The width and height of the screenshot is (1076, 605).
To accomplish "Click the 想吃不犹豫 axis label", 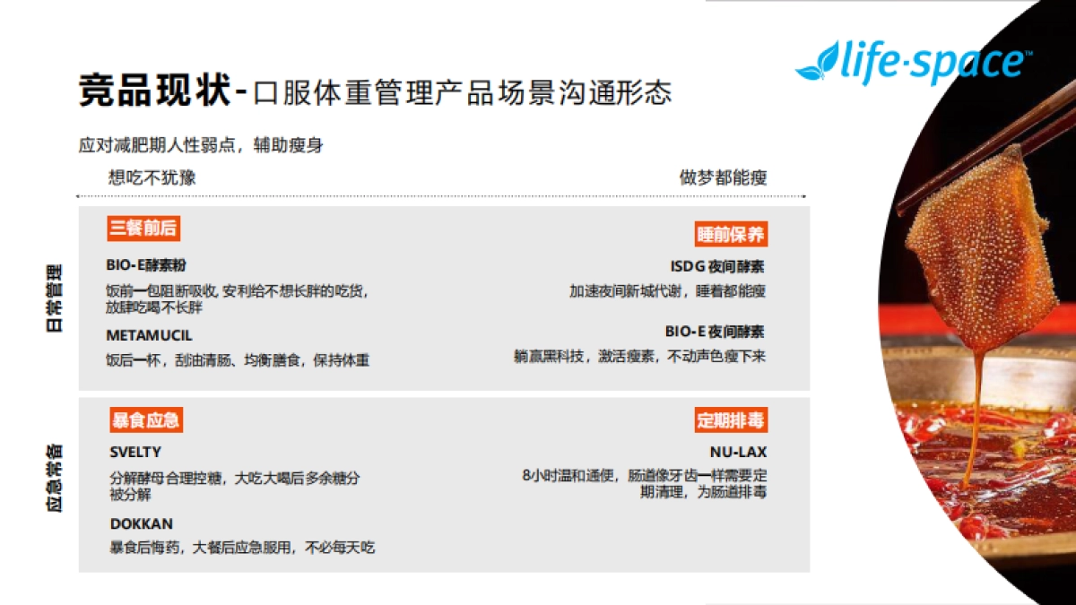I will 152,177.
